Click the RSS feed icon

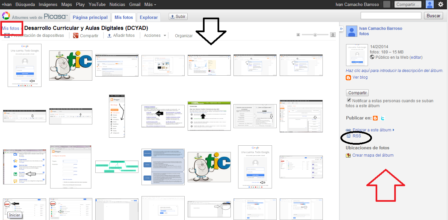point(348,136)
